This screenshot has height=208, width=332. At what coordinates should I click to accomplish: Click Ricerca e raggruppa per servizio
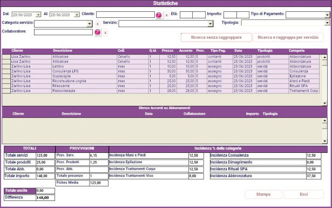pyautogui.click(x=288, y=37)
